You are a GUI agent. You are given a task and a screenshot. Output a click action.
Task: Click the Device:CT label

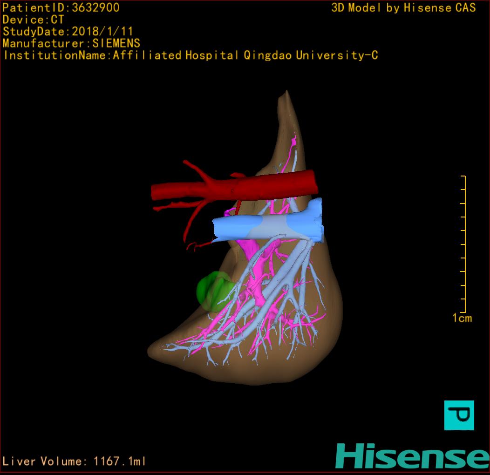tap(33, 20)
